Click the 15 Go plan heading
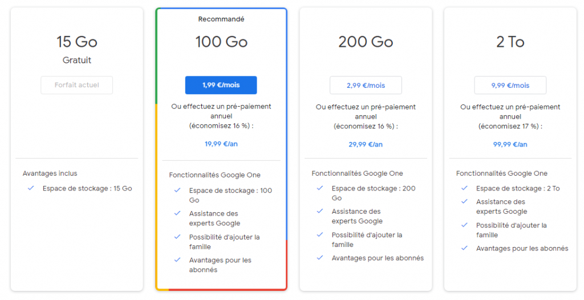 [77, 42]
